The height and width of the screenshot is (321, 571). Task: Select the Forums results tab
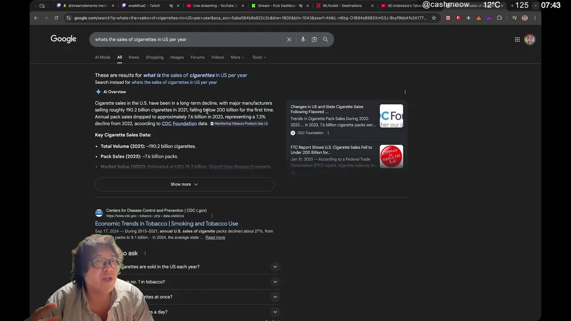(198, 57)
